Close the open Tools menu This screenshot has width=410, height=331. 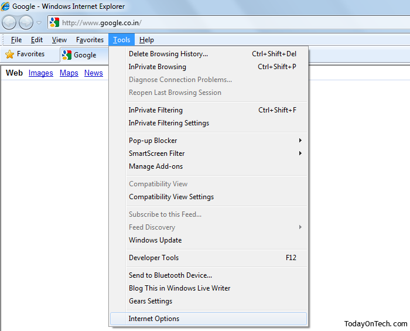pos(122,40)
